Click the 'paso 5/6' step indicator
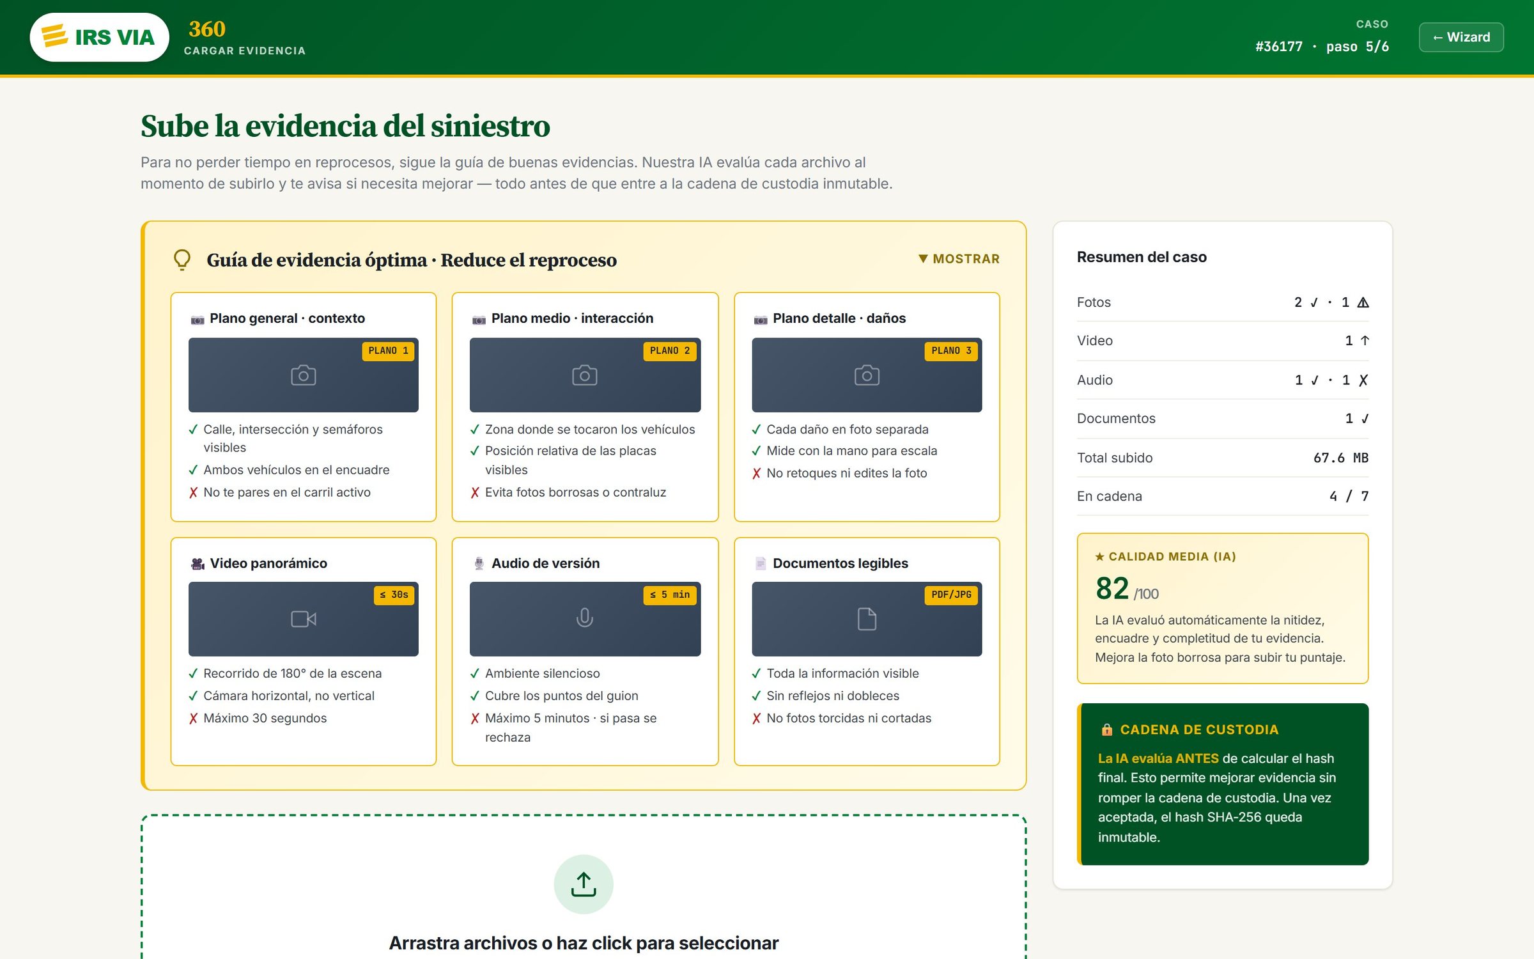1534x959 pixels. [1358, 47]
